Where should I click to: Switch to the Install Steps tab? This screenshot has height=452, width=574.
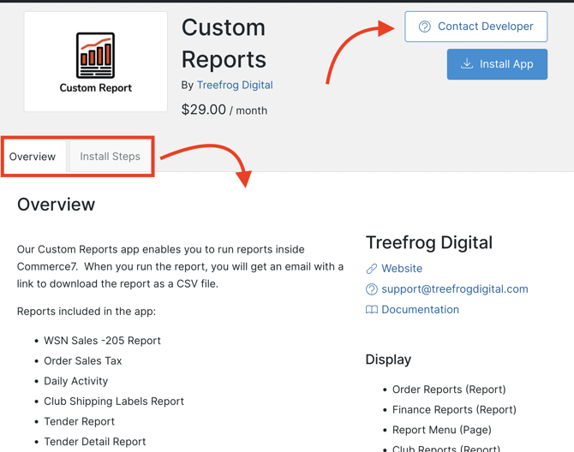[111, 157]
